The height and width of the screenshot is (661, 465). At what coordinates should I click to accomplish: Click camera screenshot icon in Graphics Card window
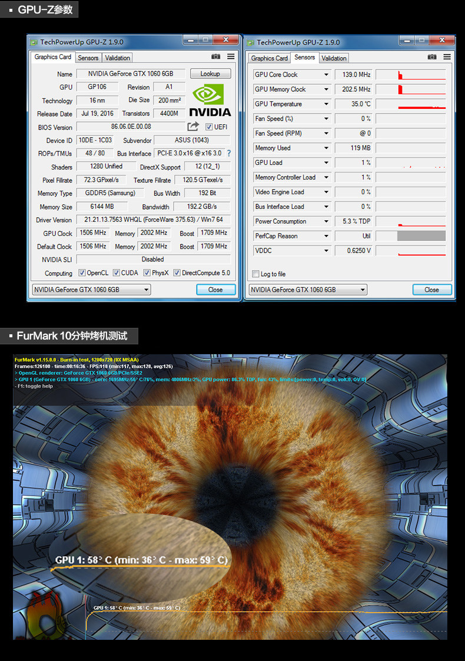215,57
